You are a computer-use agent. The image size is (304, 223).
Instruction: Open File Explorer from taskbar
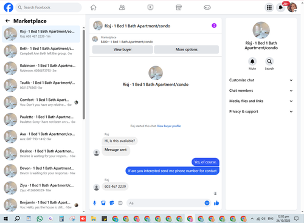pyautogui.click(x=94, y=219)
